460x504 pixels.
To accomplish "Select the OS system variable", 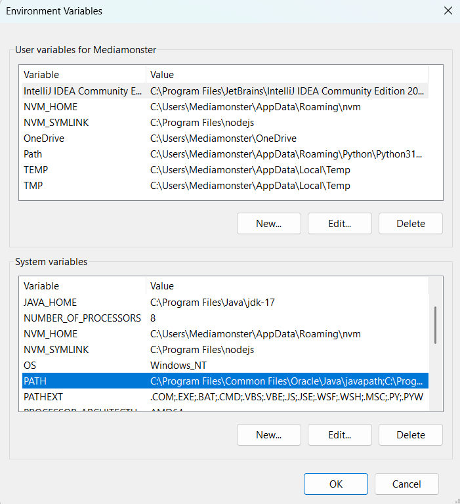I will tap(225, 365).
